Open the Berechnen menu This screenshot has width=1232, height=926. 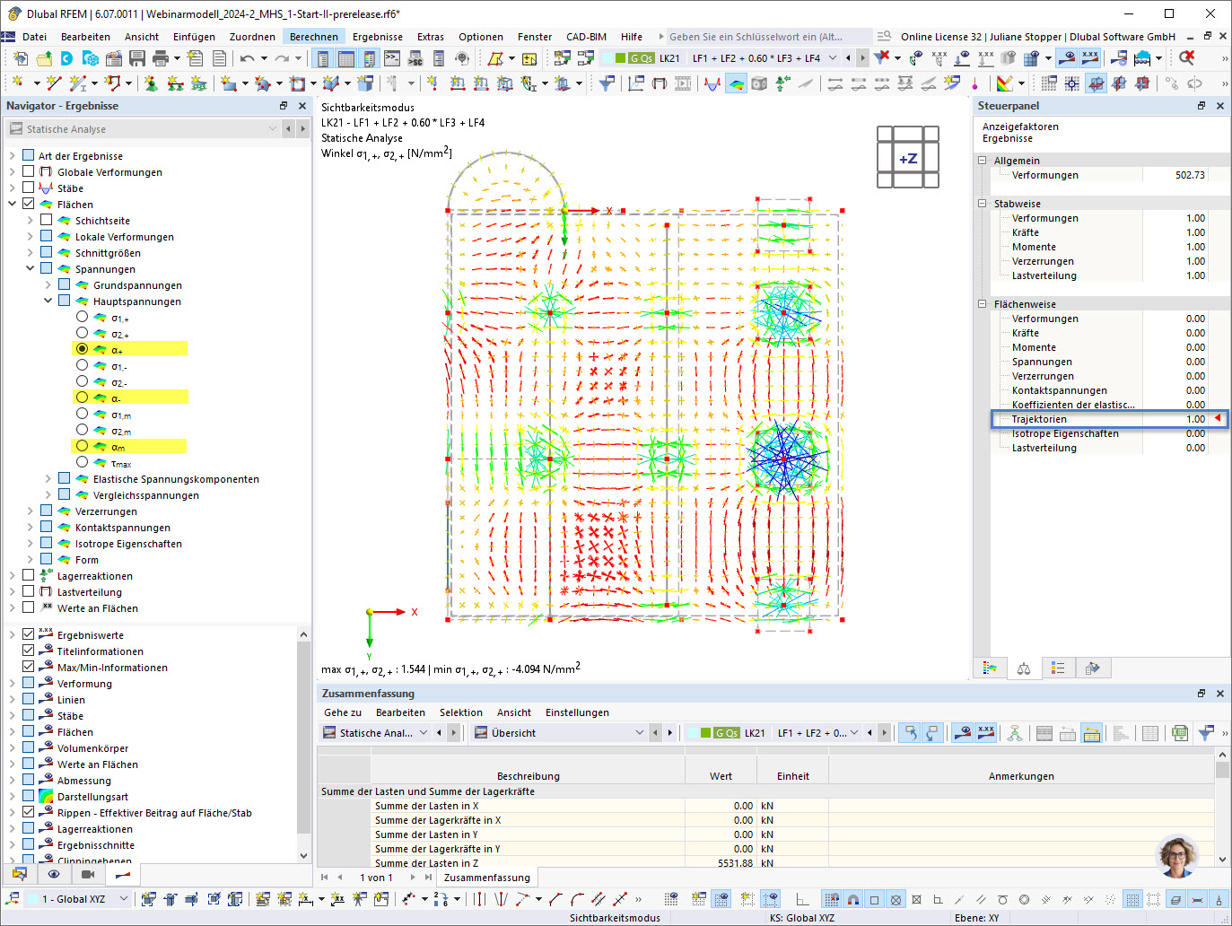(x=314, y=37)
